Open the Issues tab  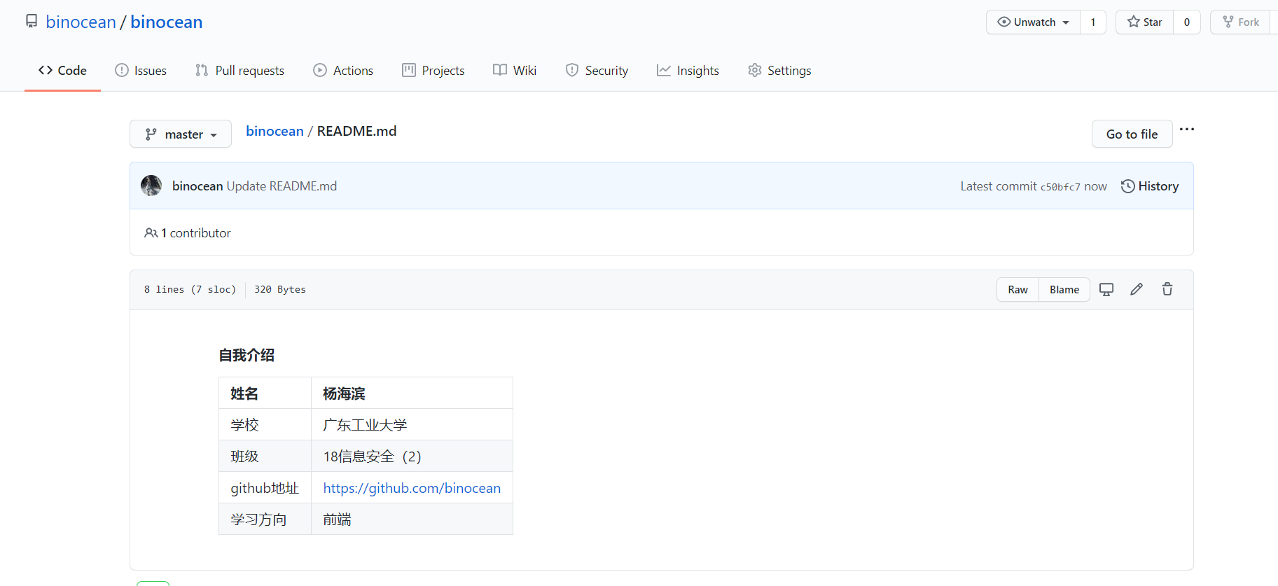tap(141, 71)
